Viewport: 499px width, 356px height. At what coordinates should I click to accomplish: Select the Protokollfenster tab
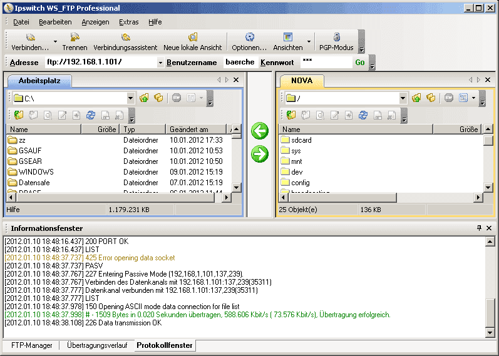pos(165,345)
